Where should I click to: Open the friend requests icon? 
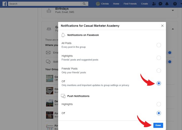[154, 4]
